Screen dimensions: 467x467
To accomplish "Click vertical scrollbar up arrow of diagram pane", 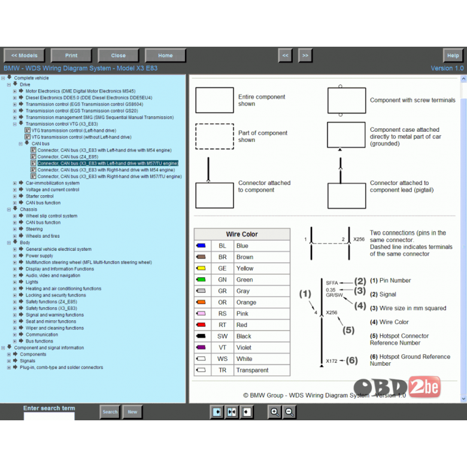I will pyautogui.click(x=463, y=78).
